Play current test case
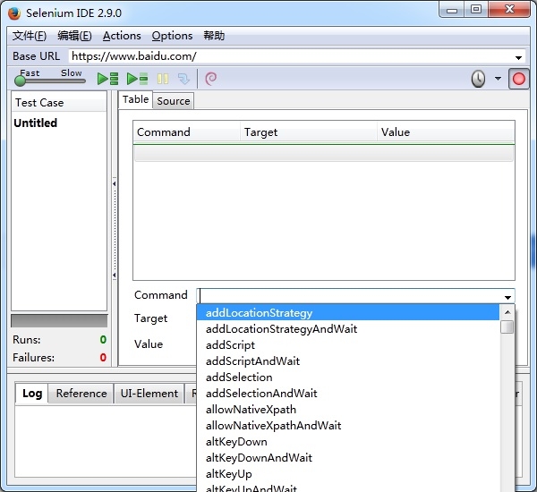537x492 pixels. coord(137,79)
